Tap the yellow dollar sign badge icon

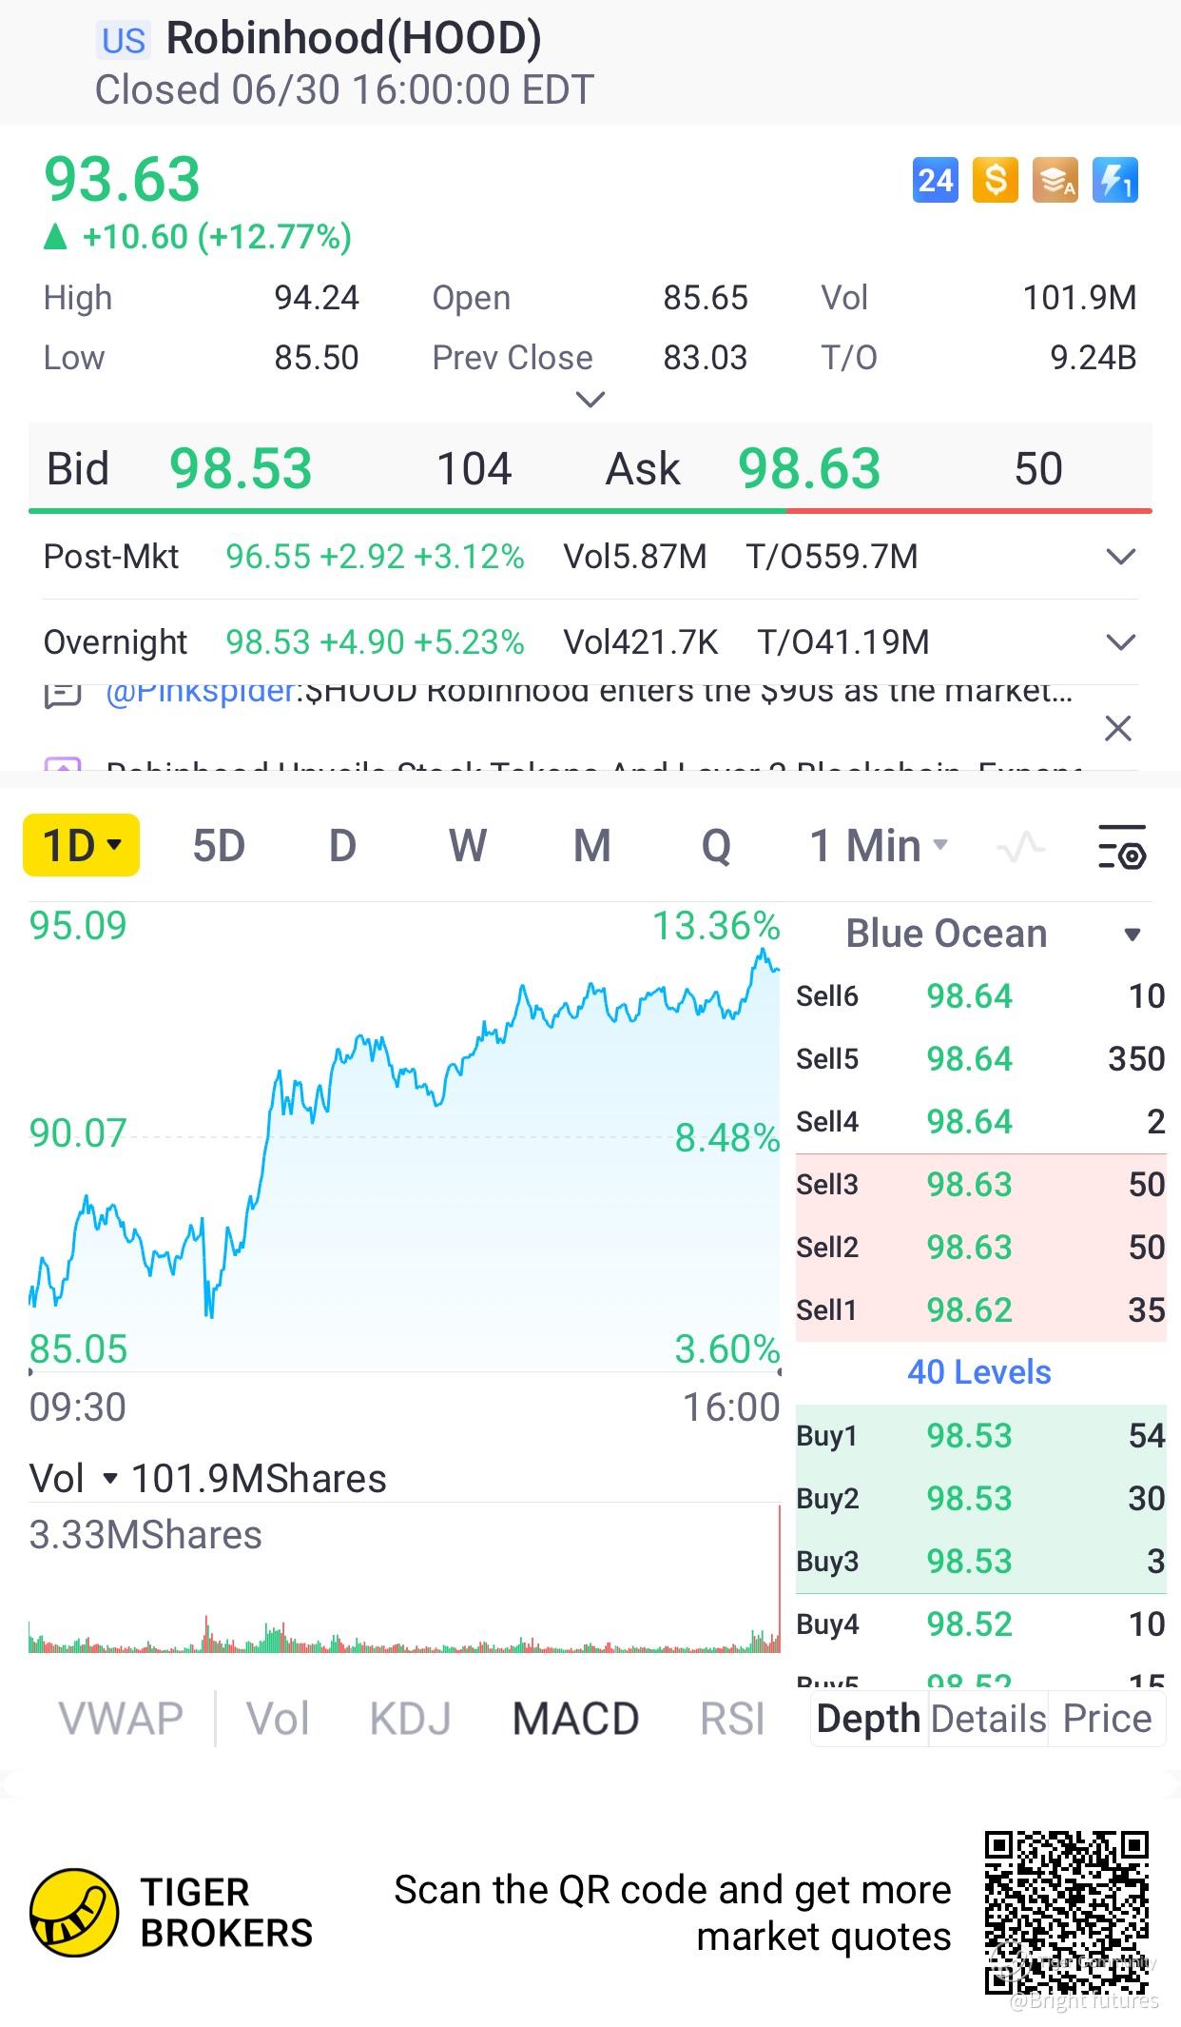(x=995, y=180)
